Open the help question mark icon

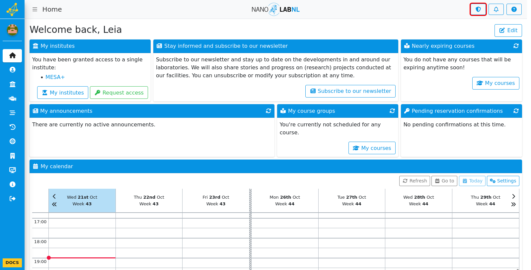coord(514,9)
